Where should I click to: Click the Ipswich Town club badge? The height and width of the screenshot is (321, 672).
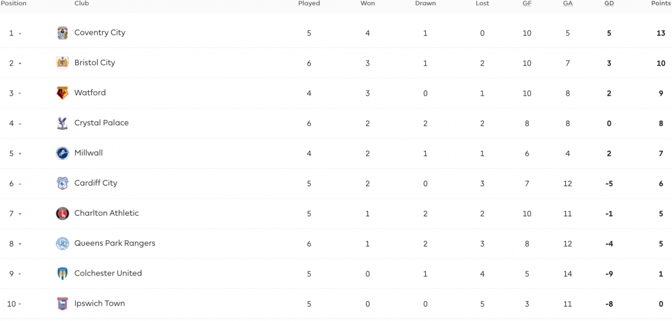pos(62,304)
